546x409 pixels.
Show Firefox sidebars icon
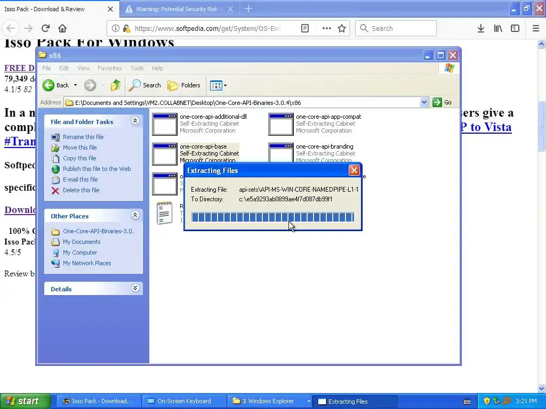[x=515, y=29]
